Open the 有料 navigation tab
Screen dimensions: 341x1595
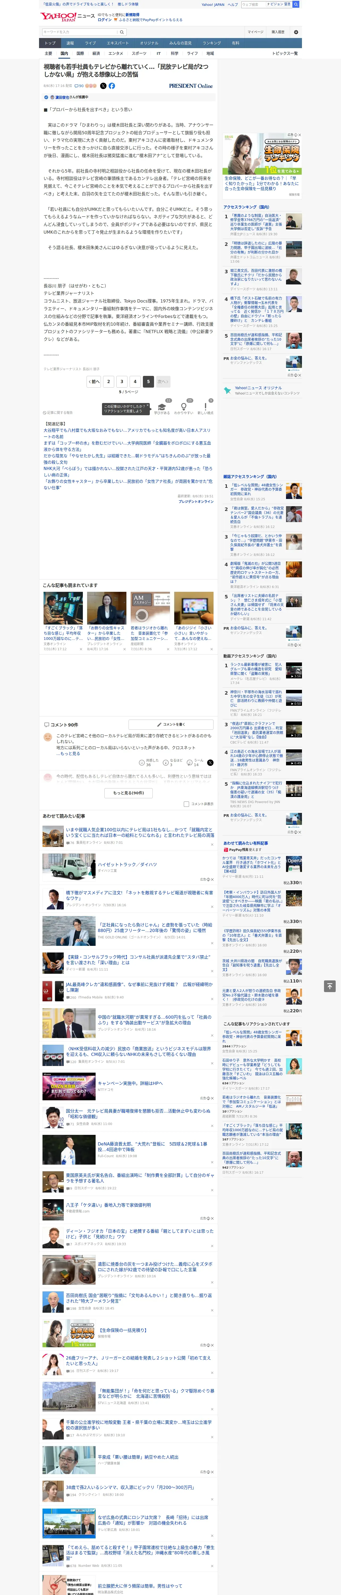tap(235, 43)
